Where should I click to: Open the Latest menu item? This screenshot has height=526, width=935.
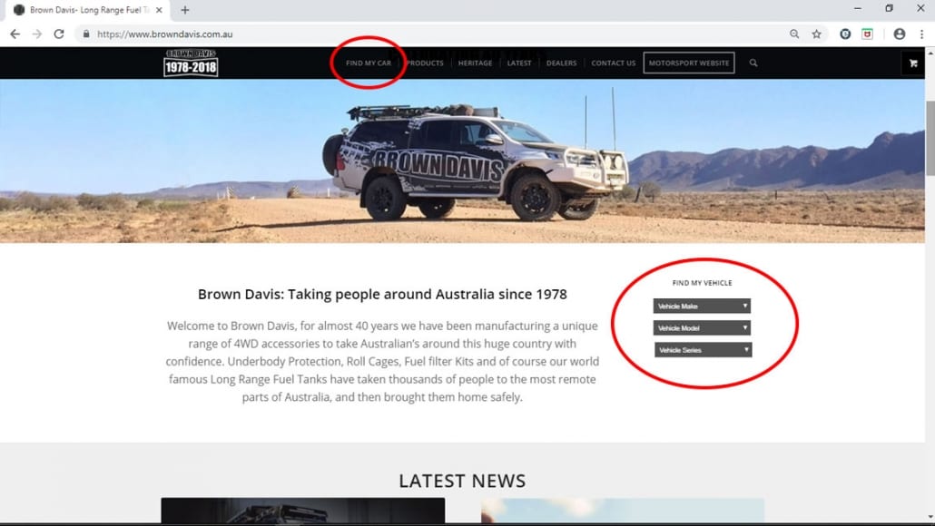518,63
